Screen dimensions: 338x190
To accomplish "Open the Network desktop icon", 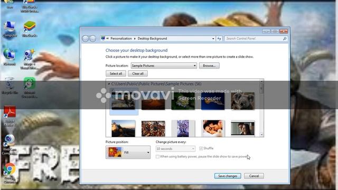I will tap(10, 57).
